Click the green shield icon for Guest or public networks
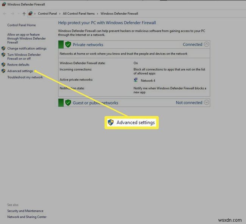Viewport: 246px width, 224px height. click(x=68, y=103)
